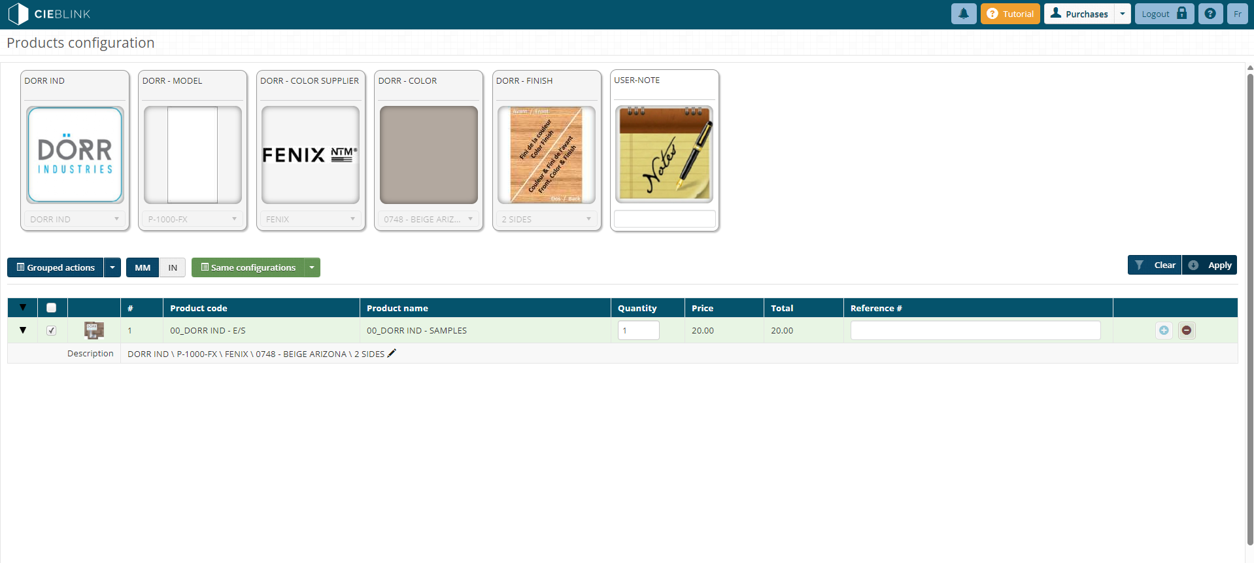
Task: Open the Purchases menu
Action: 1079,14
